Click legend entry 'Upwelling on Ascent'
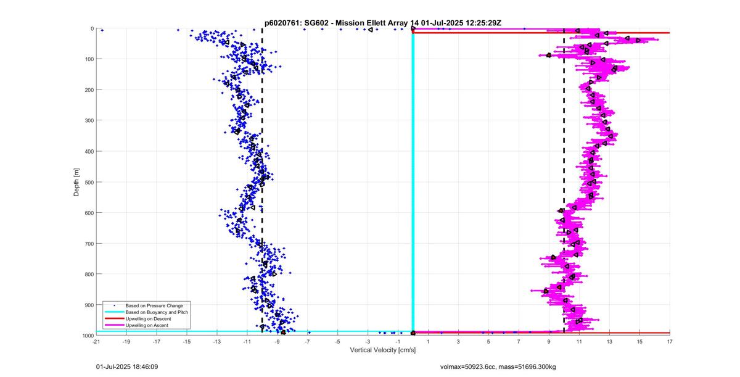The height and width of the screenshot is (377, 740). click(x=147, y=325)
